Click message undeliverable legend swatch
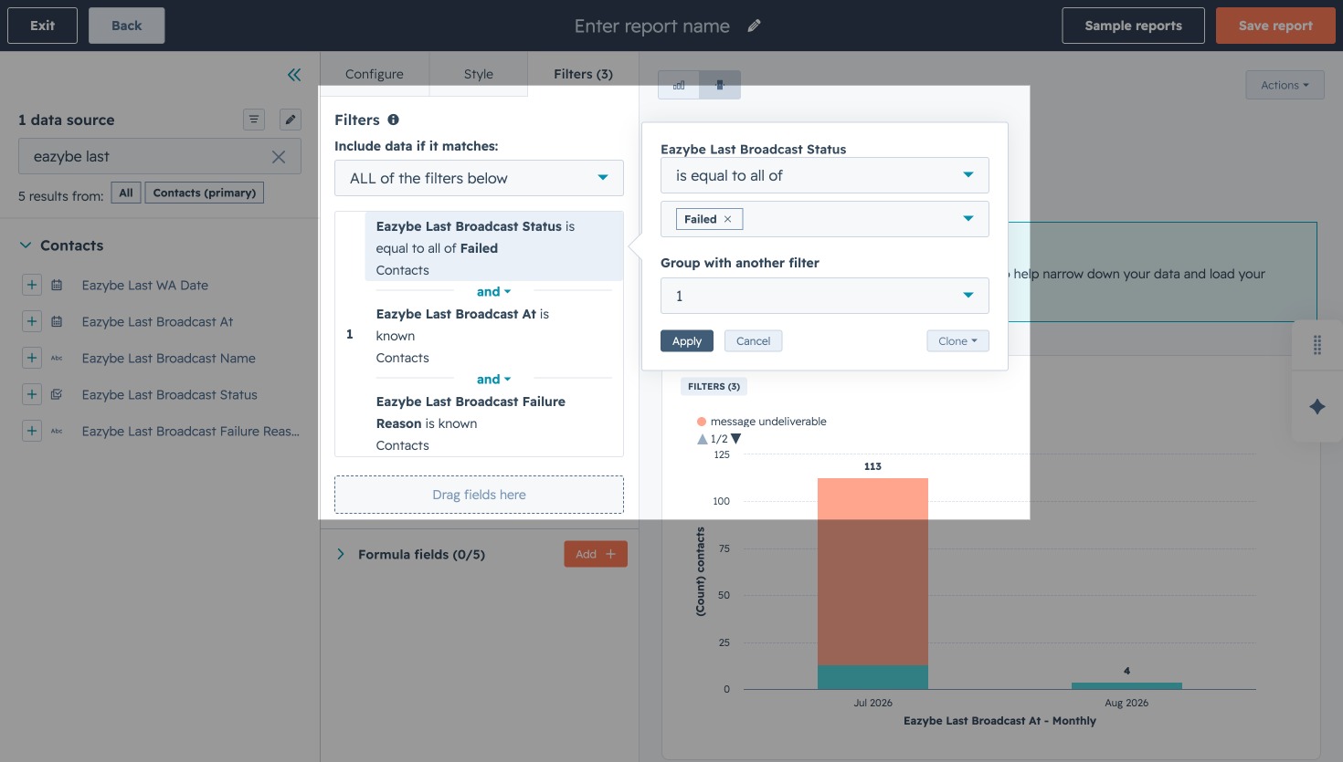This screenshot has height=762, width=1343. coord(702,422)
